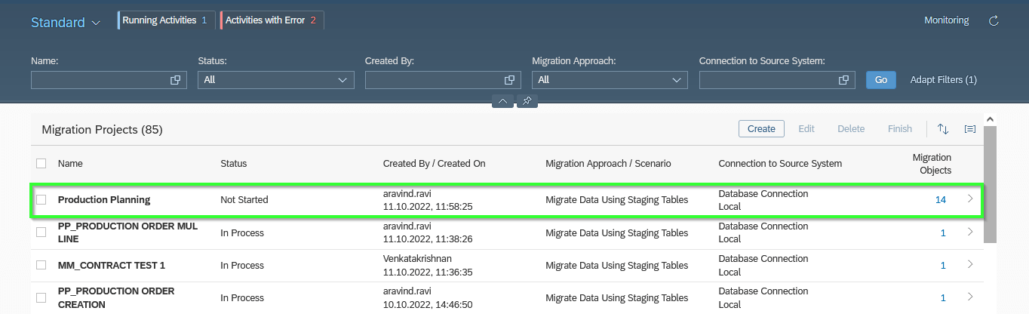Image resolution: width=1029 pixels, height=314 pixels.
Task: Open the Status filter dropdown
Action: click(275, 79)
